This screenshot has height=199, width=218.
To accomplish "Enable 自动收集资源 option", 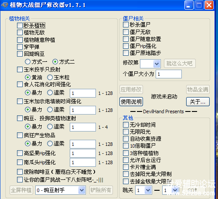I will [126, 139].
